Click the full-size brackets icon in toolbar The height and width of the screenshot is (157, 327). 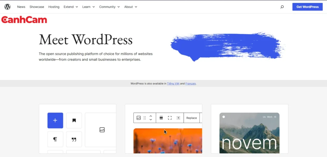pyautogui.click(x=170, y=118)
